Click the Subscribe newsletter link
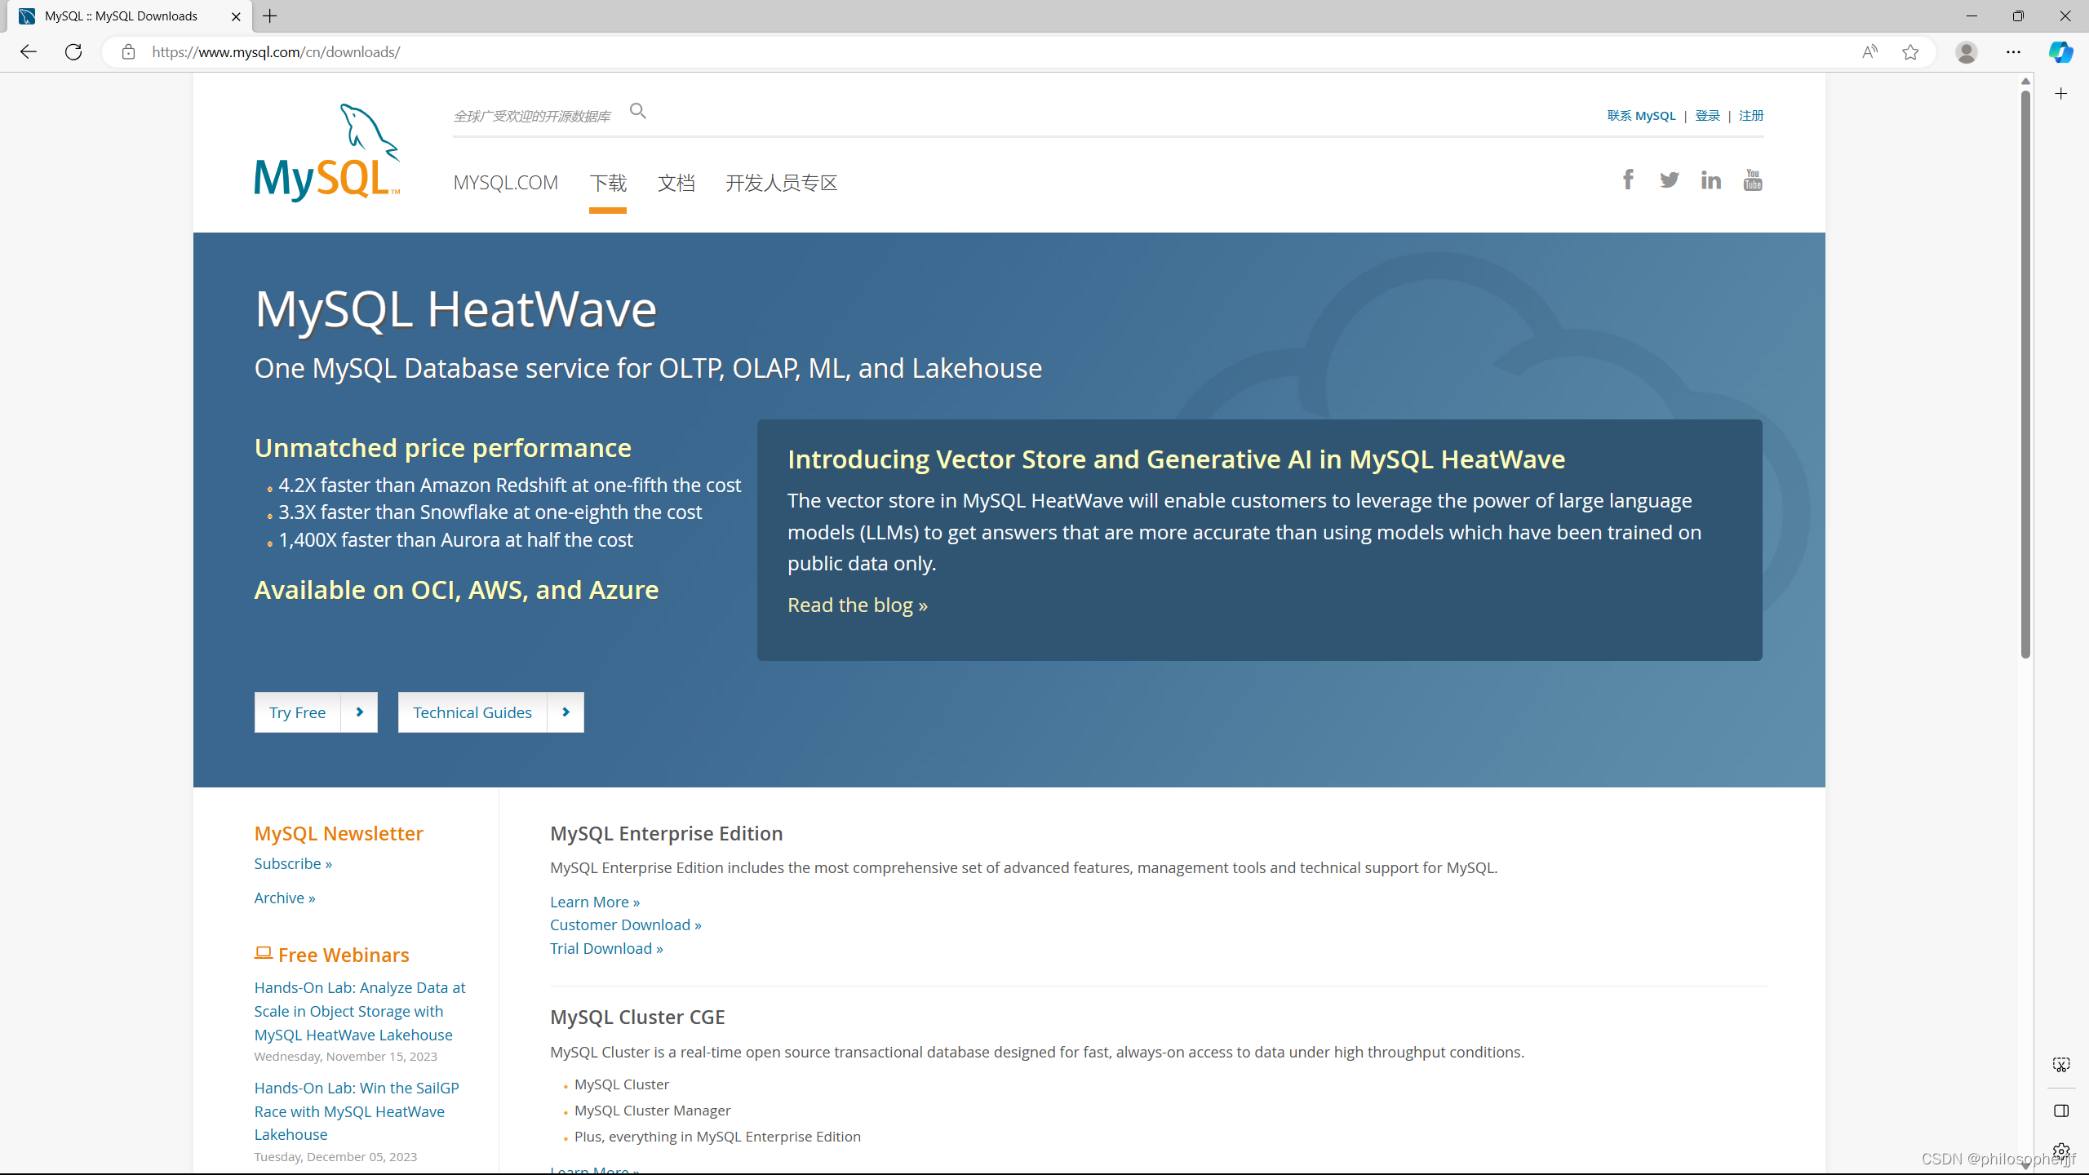The height and width of the screenshot is (1175, 2089). 293,863
